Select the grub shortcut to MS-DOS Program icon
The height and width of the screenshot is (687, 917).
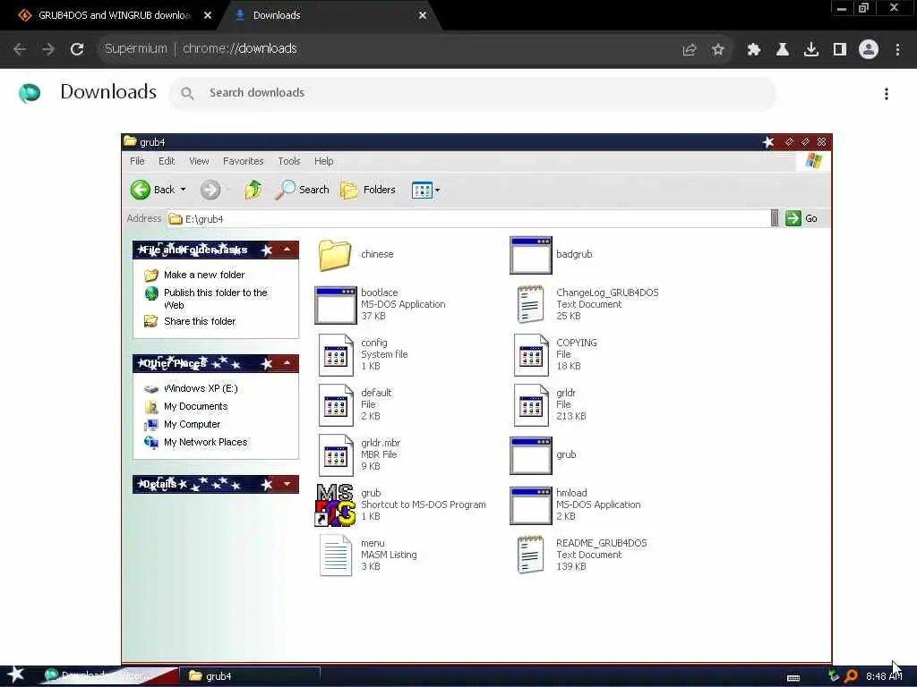point(335,505)
